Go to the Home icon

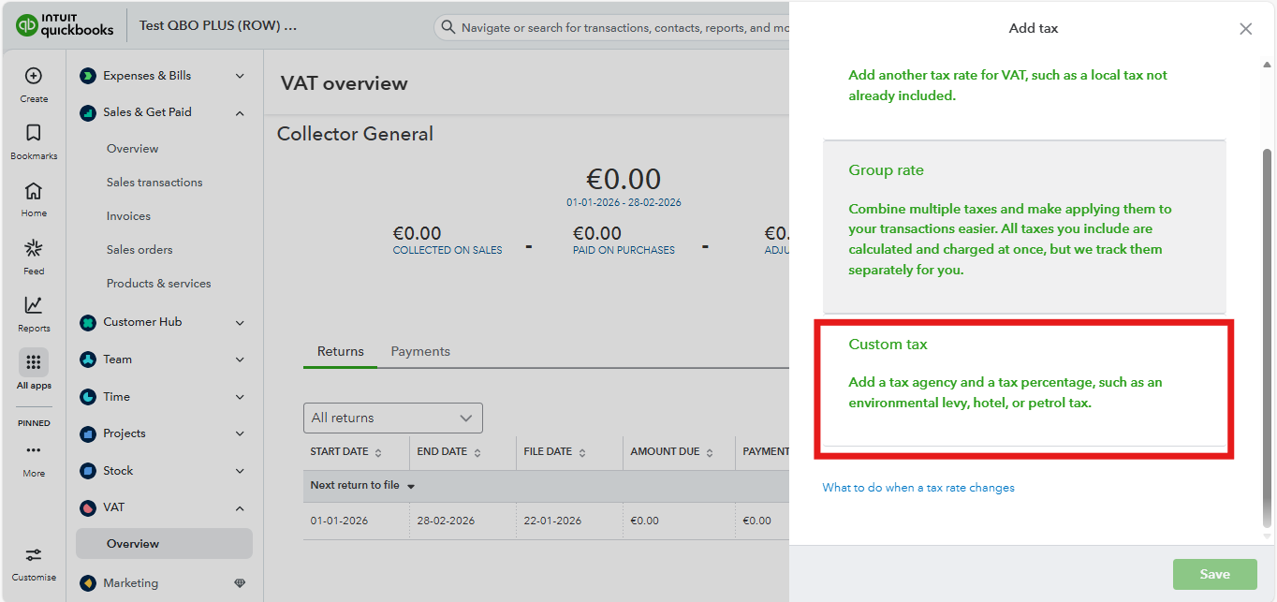34,191
